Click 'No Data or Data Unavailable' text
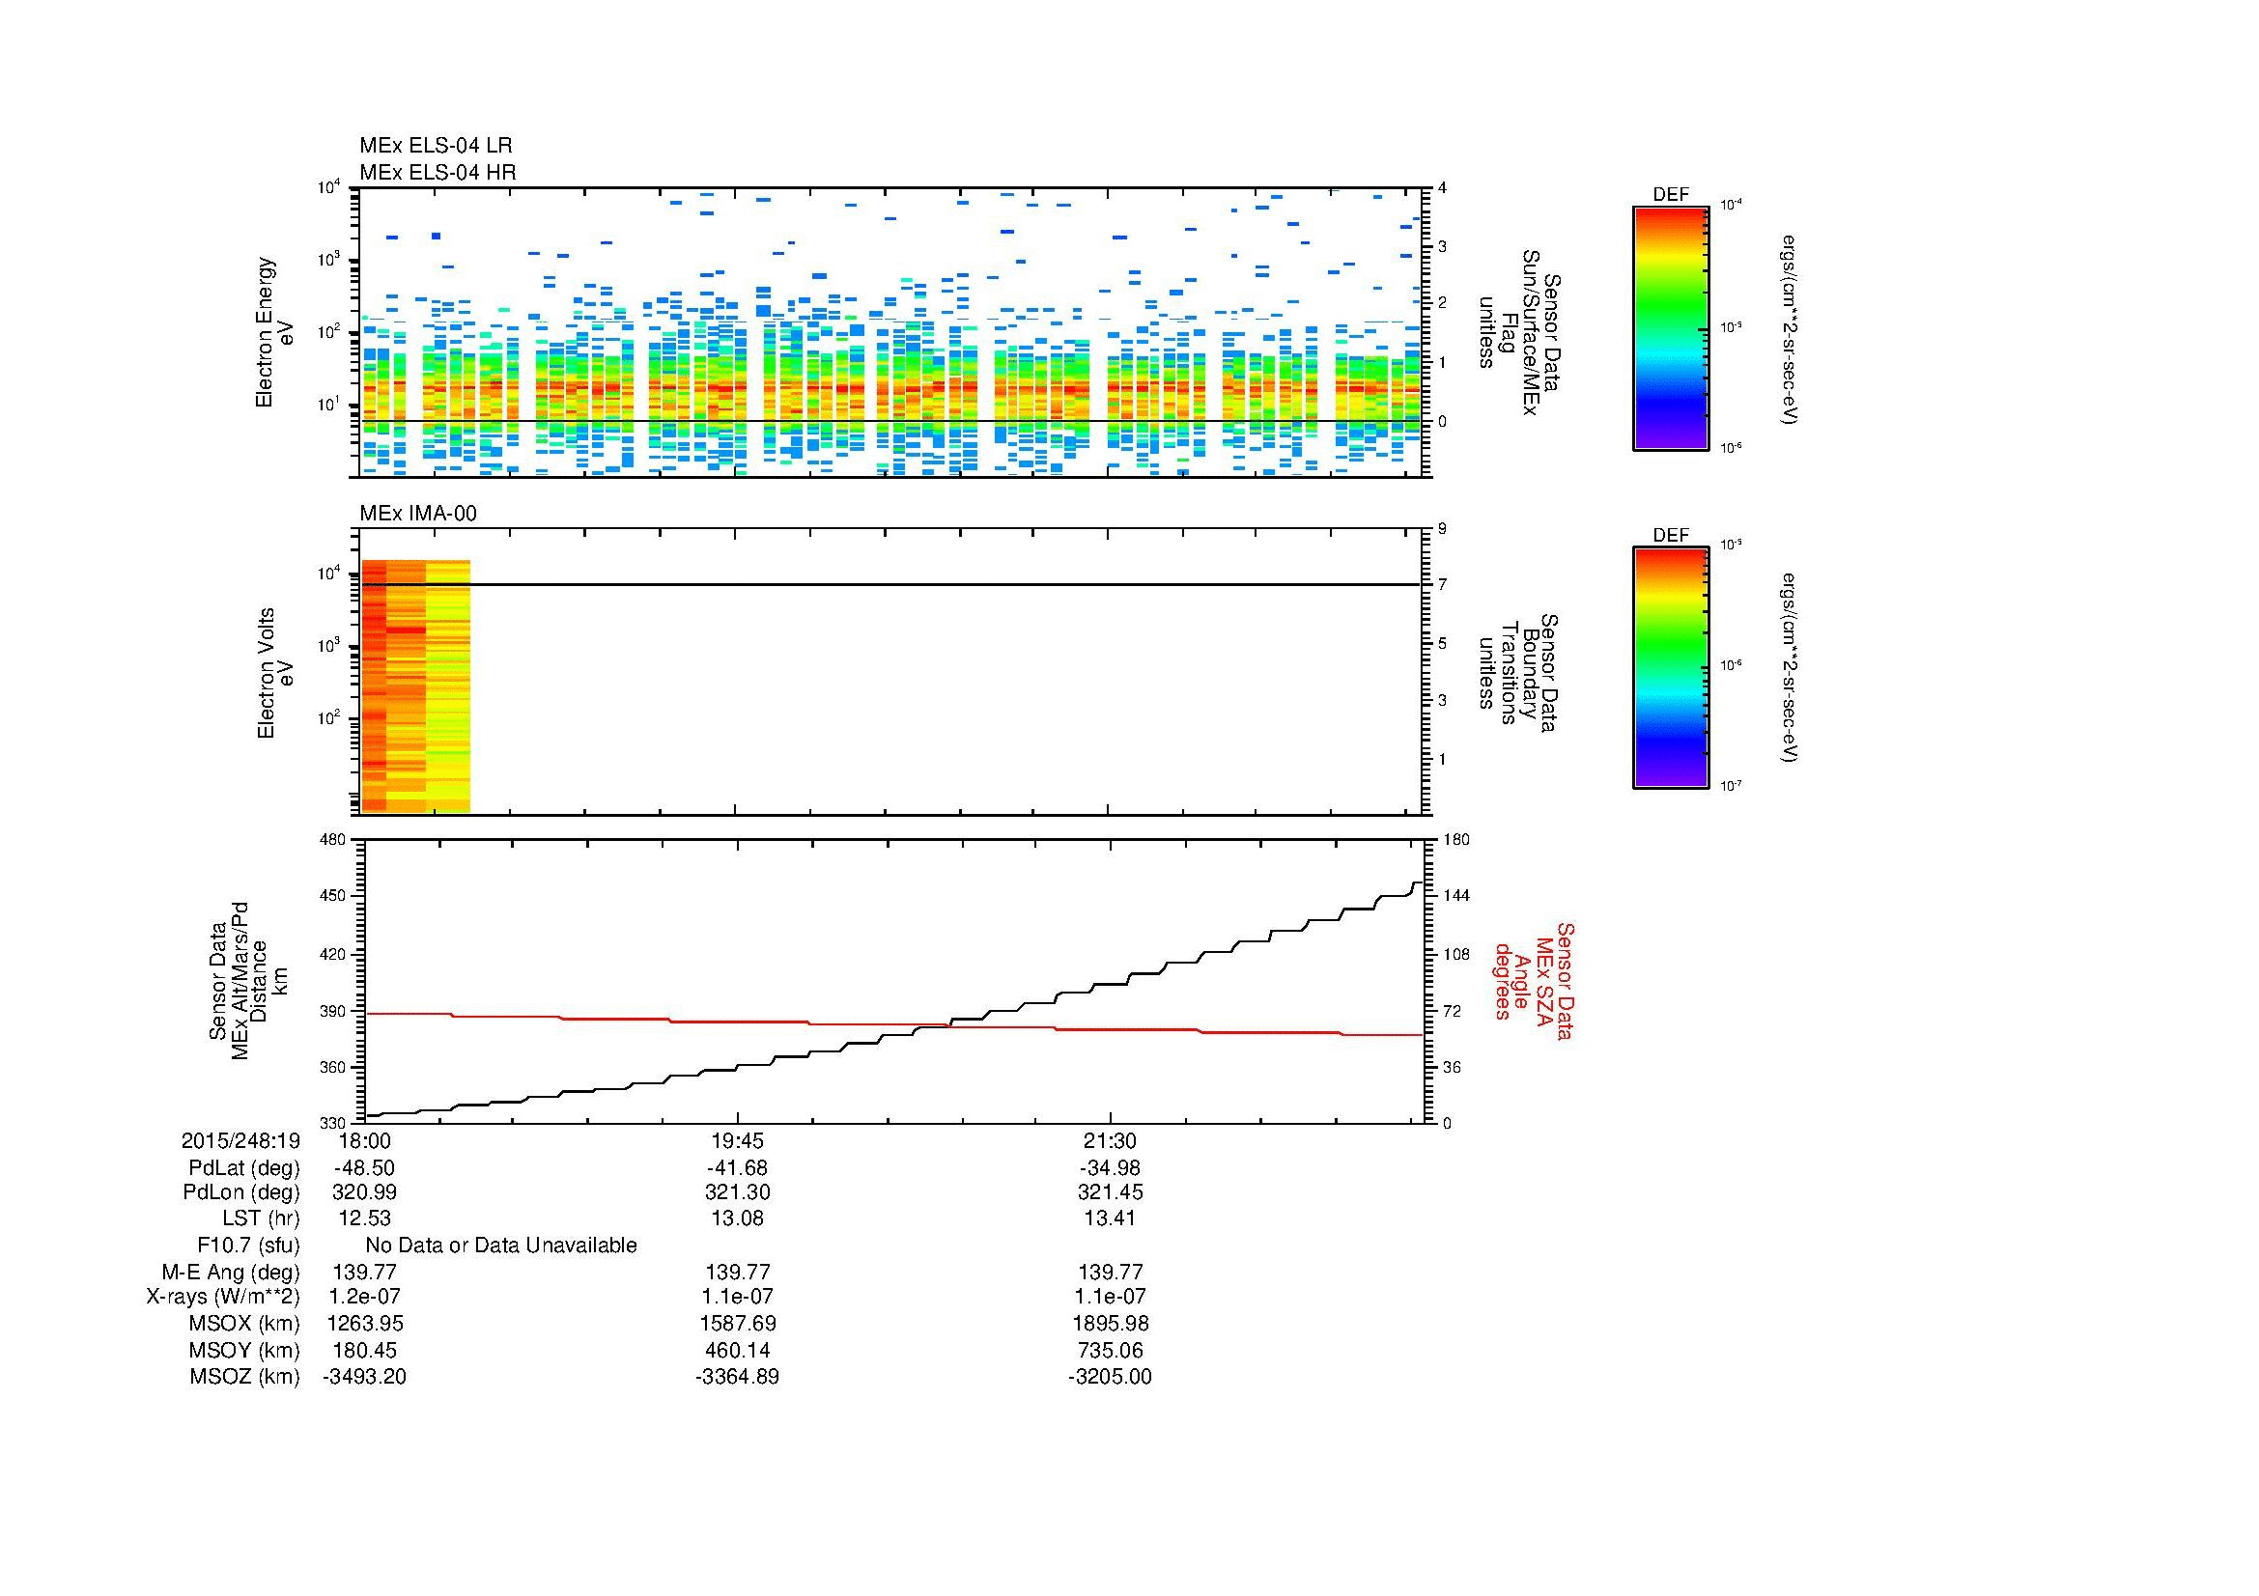This screenshot has height=1596, width=2259. click(x=501, y=1246)
